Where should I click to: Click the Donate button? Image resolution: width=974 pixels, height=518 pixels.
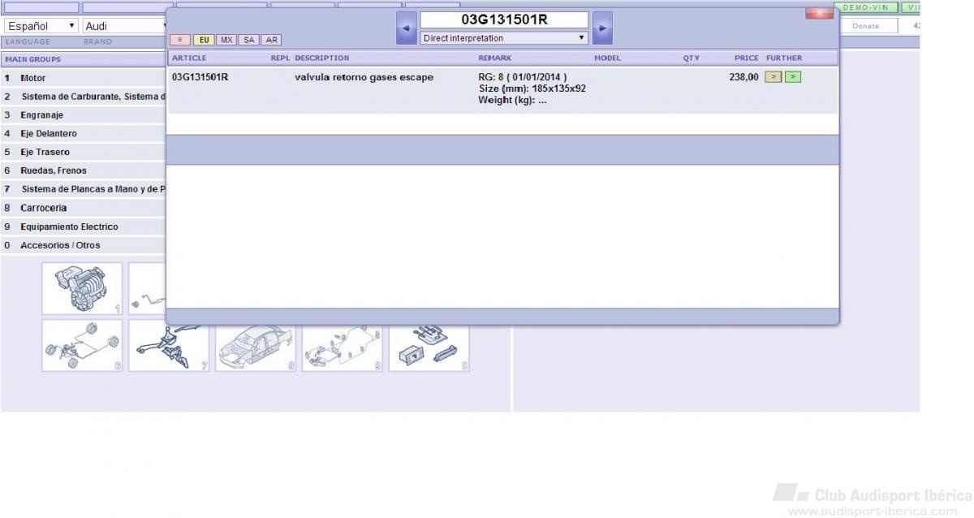point(866,26)
